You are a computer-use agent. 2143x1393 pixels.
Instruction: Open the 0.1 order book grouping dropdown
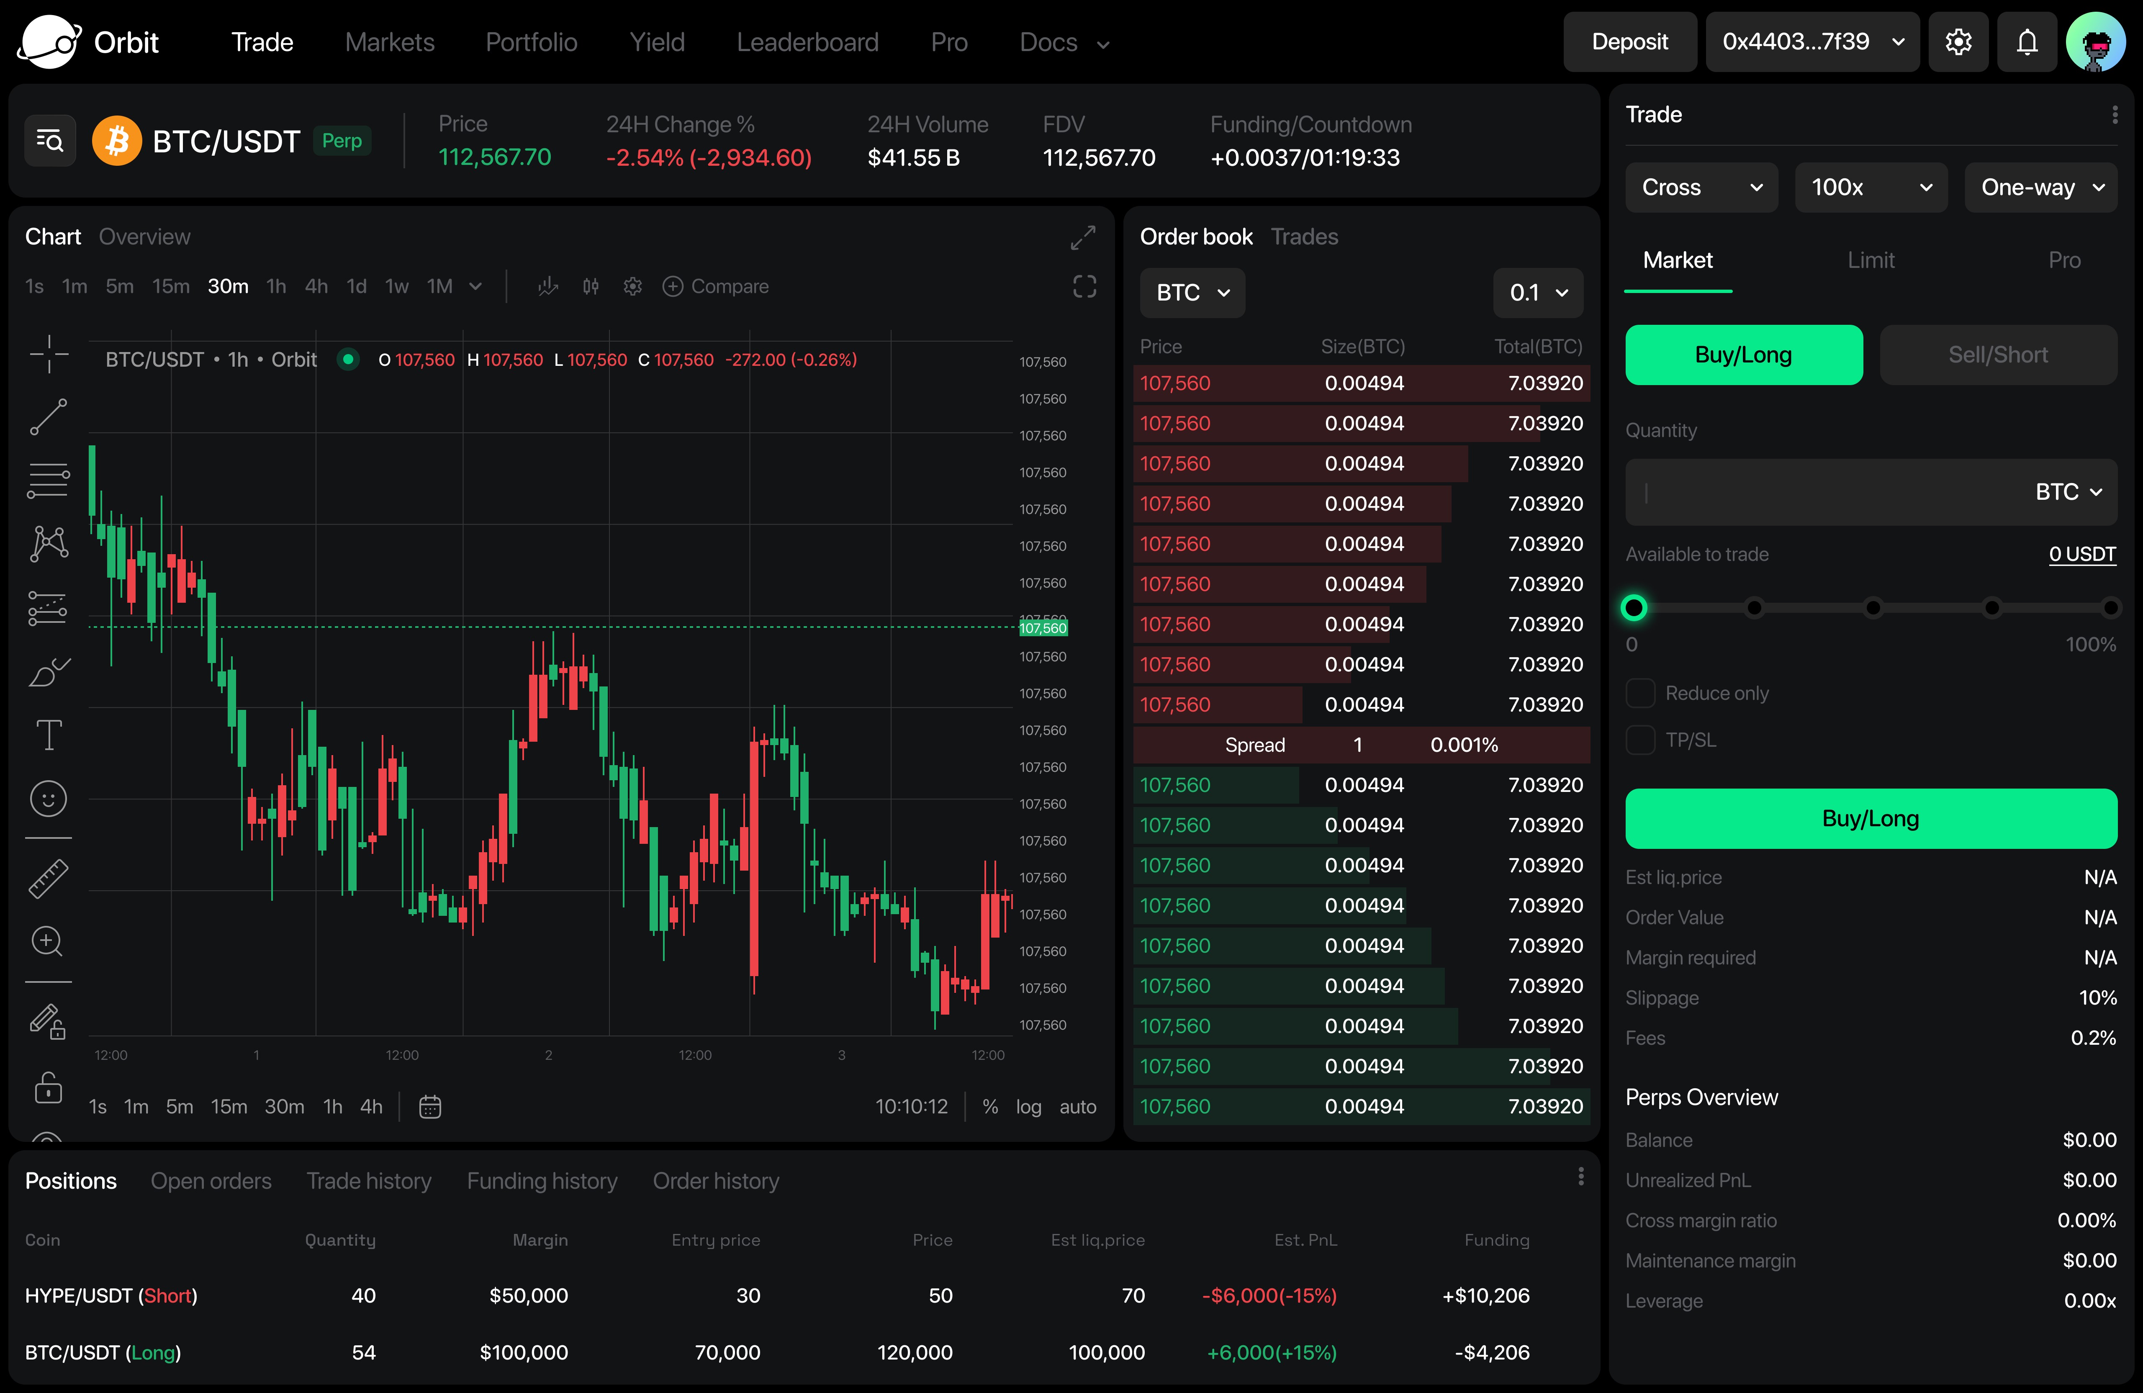pos(1538,293)
